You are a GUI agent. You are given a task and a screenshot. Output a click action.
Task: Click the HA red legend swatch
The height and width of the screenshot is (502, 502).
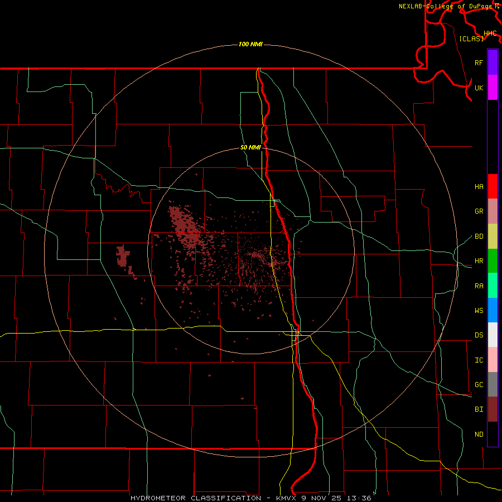(493, 186)
